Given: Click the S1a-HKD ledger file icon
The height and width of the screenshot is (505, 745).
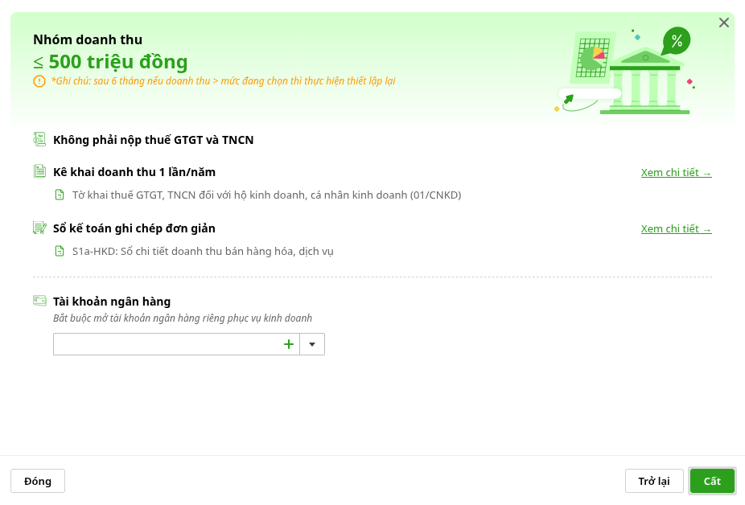Looking at the screenshot, I should pyautogui.click(x=60, y=251).
